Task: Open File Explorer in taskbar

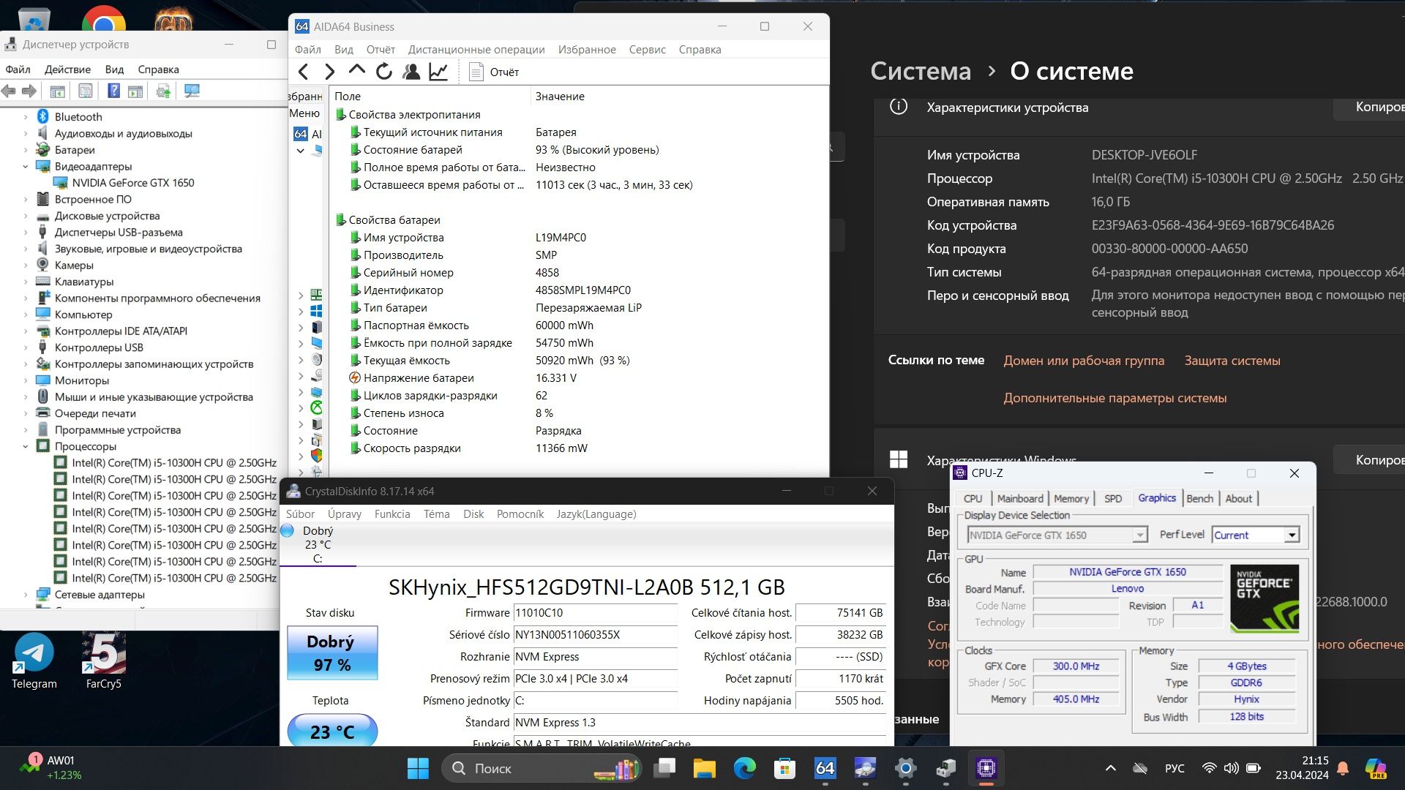Action: [x=704, y=768]
